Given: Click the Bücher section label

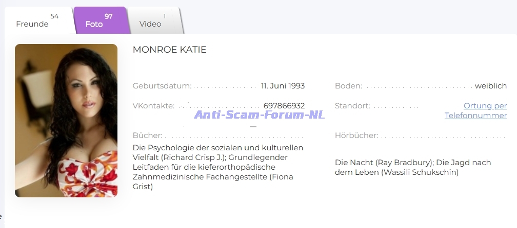Looking at the screenshot, I should 147,135.
